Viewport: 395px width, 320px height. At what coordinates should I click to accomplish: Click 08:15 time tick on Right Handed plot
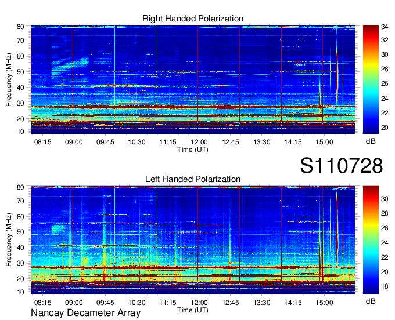click(x=42, y=142)
